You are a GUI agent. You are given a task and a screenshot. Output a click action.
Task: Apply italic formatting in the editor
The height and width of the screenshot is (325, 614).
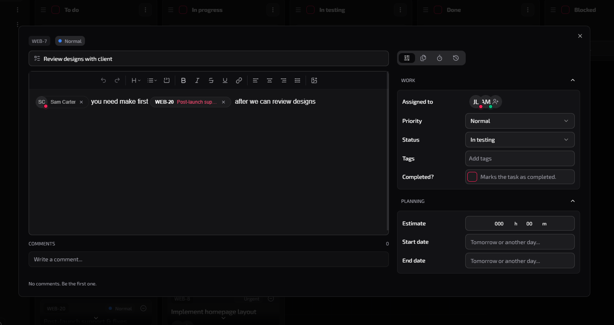(x=197, y=80)
